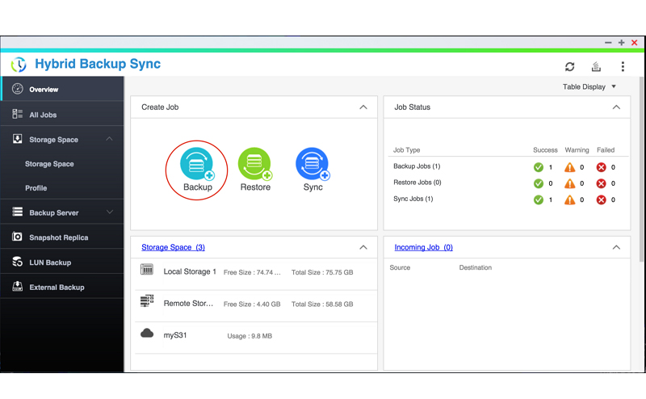Open All Jobs in sidebar

[x=62, y=114]
